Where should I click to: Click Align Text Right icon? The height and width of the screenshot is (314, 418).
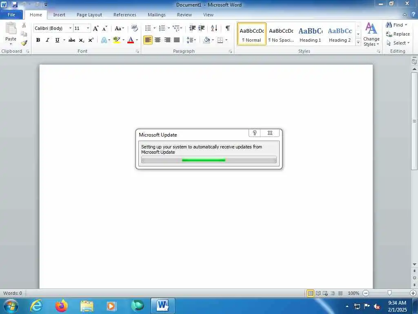pos(167,40)
